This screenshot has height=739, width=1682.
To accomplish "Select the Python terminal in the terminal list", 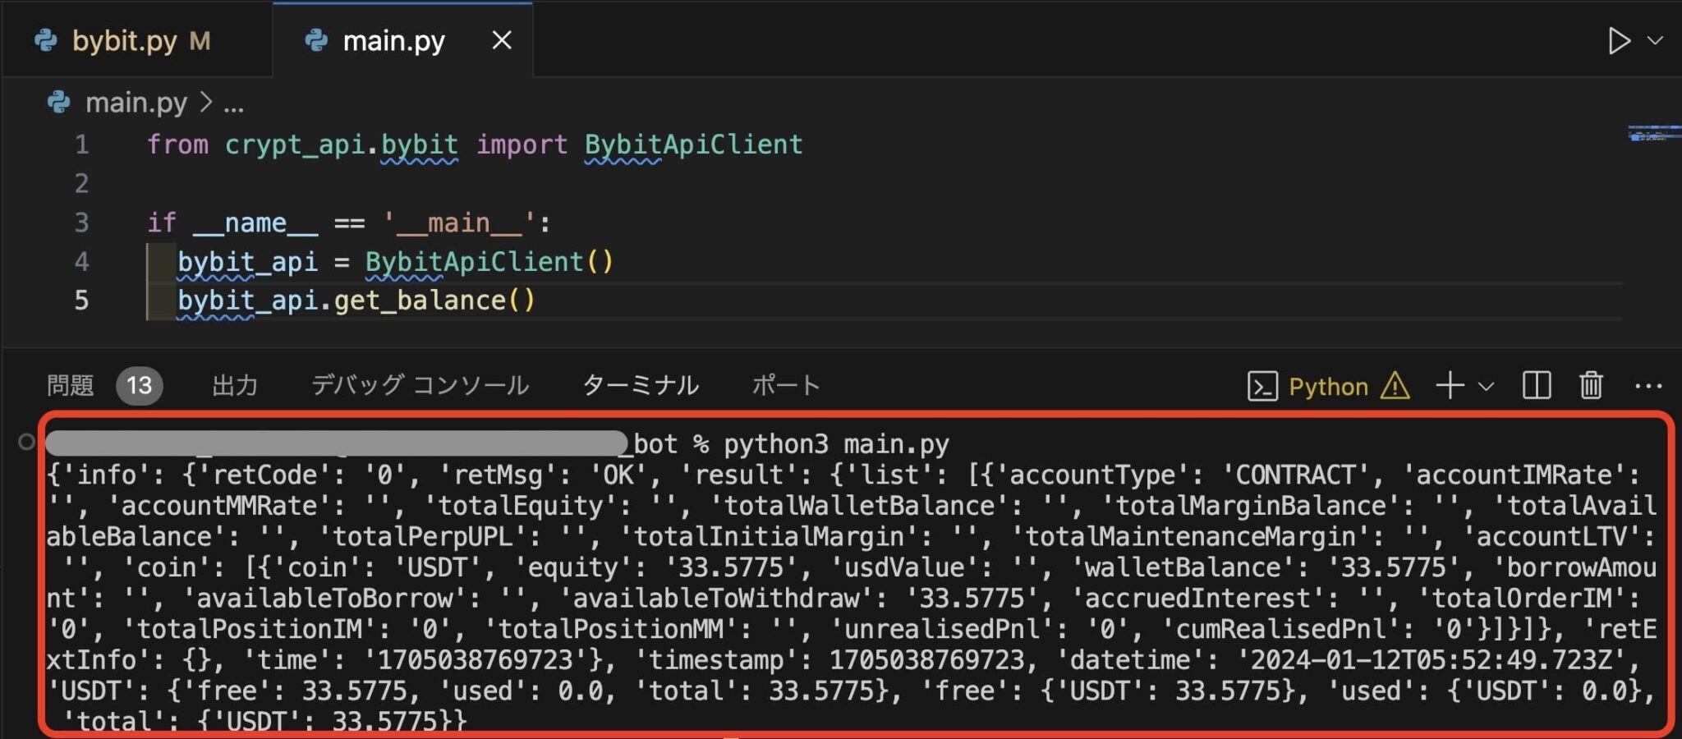I will point(1327,386).
